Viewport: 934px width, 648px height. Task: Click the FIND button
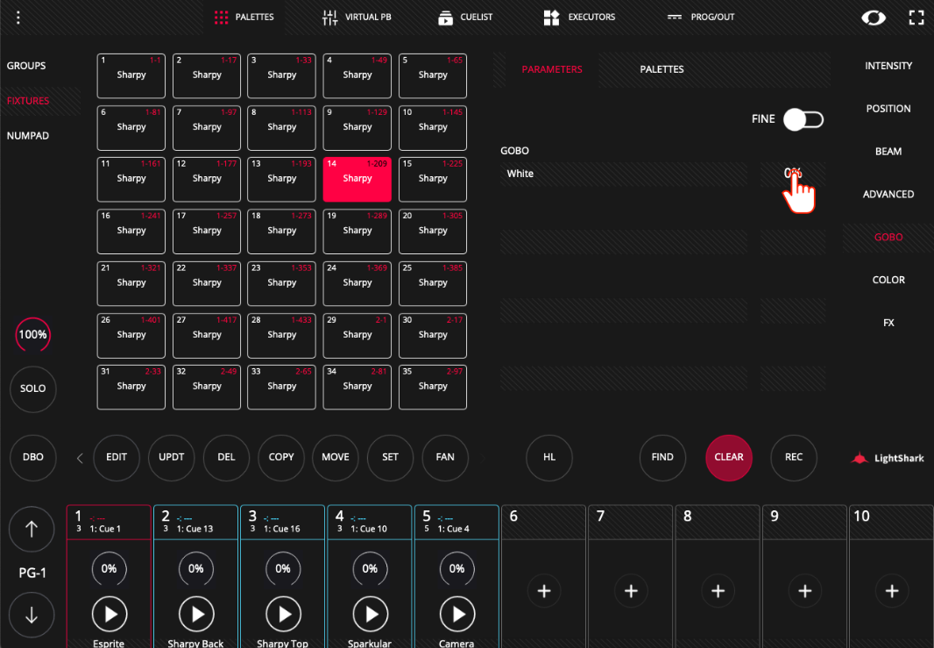(x=662, y=457)
